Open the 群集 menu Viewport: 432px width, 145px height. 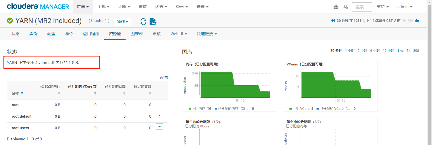(83, 7)
